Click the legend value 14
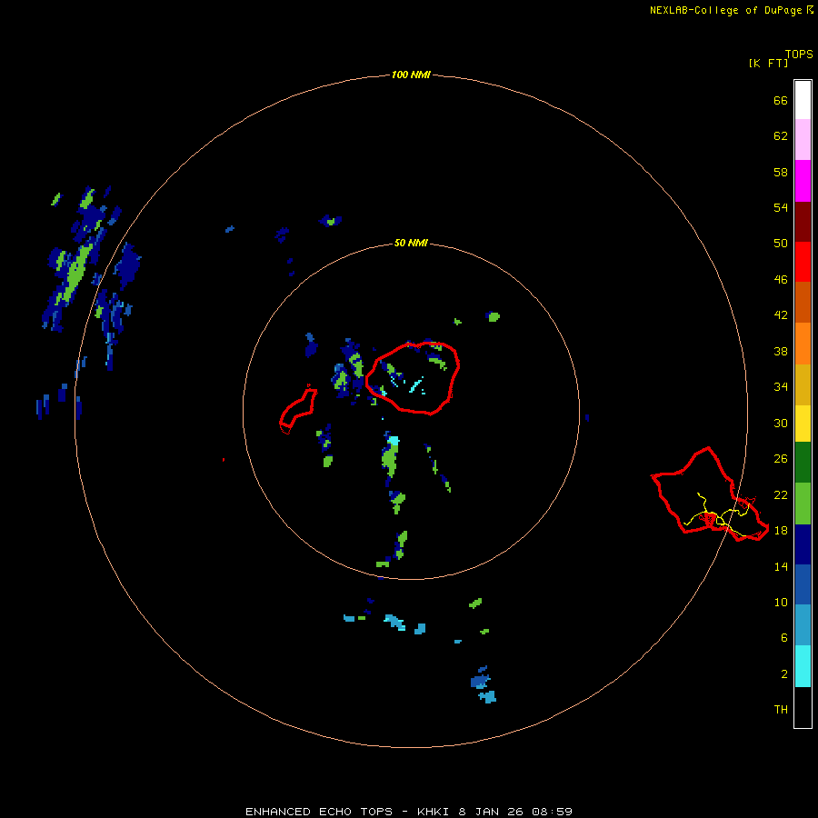Screen dimensions: 818x818 point(781,566)
